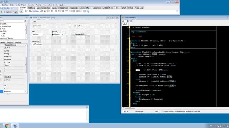Collapse the function TfrmIMC.IMC code fold
The height and width of the screenshot is (128, 229).
(130, 41)
